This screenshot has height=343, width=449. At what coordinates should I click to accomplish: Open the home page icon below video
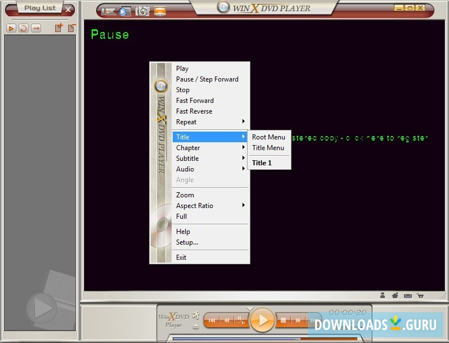click(x=395, y=295)
